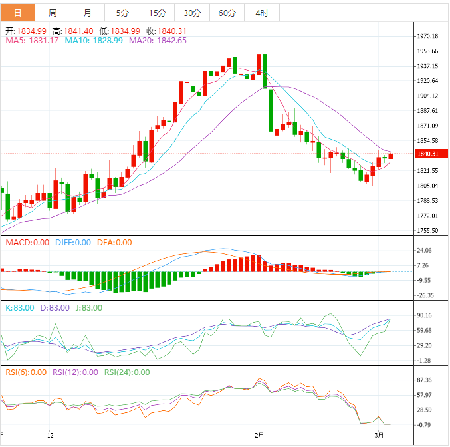Image resolution: width=450 pixels, height=447 pixels.
Task: Click the DEA value label
Action: point(114,243)
